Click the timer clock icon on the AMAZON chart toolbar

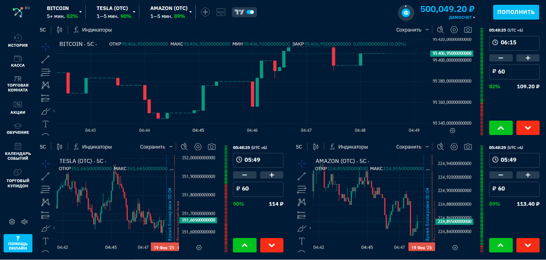(x=440, y=147)
